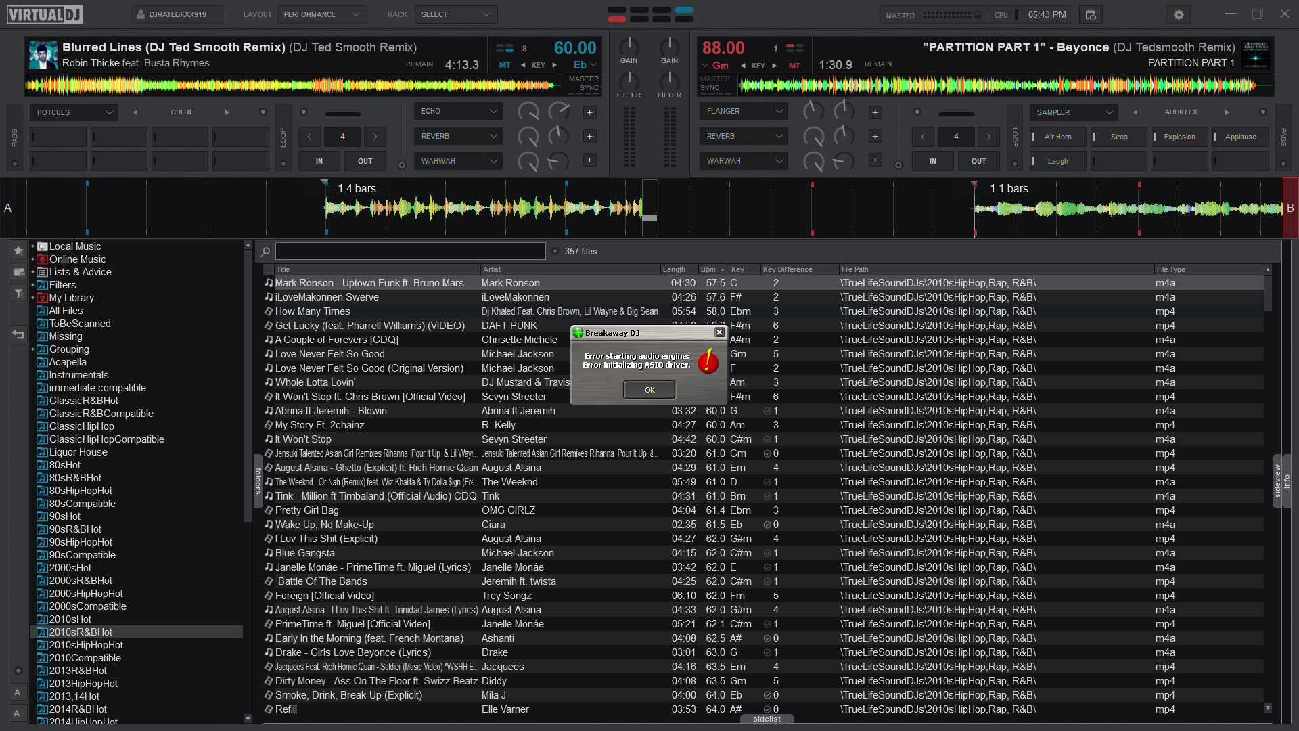Open the left WAHWAH effect dropdown
Image resolution: width=1299 pixels, height=731 pixels.
(x=458, y=161)
